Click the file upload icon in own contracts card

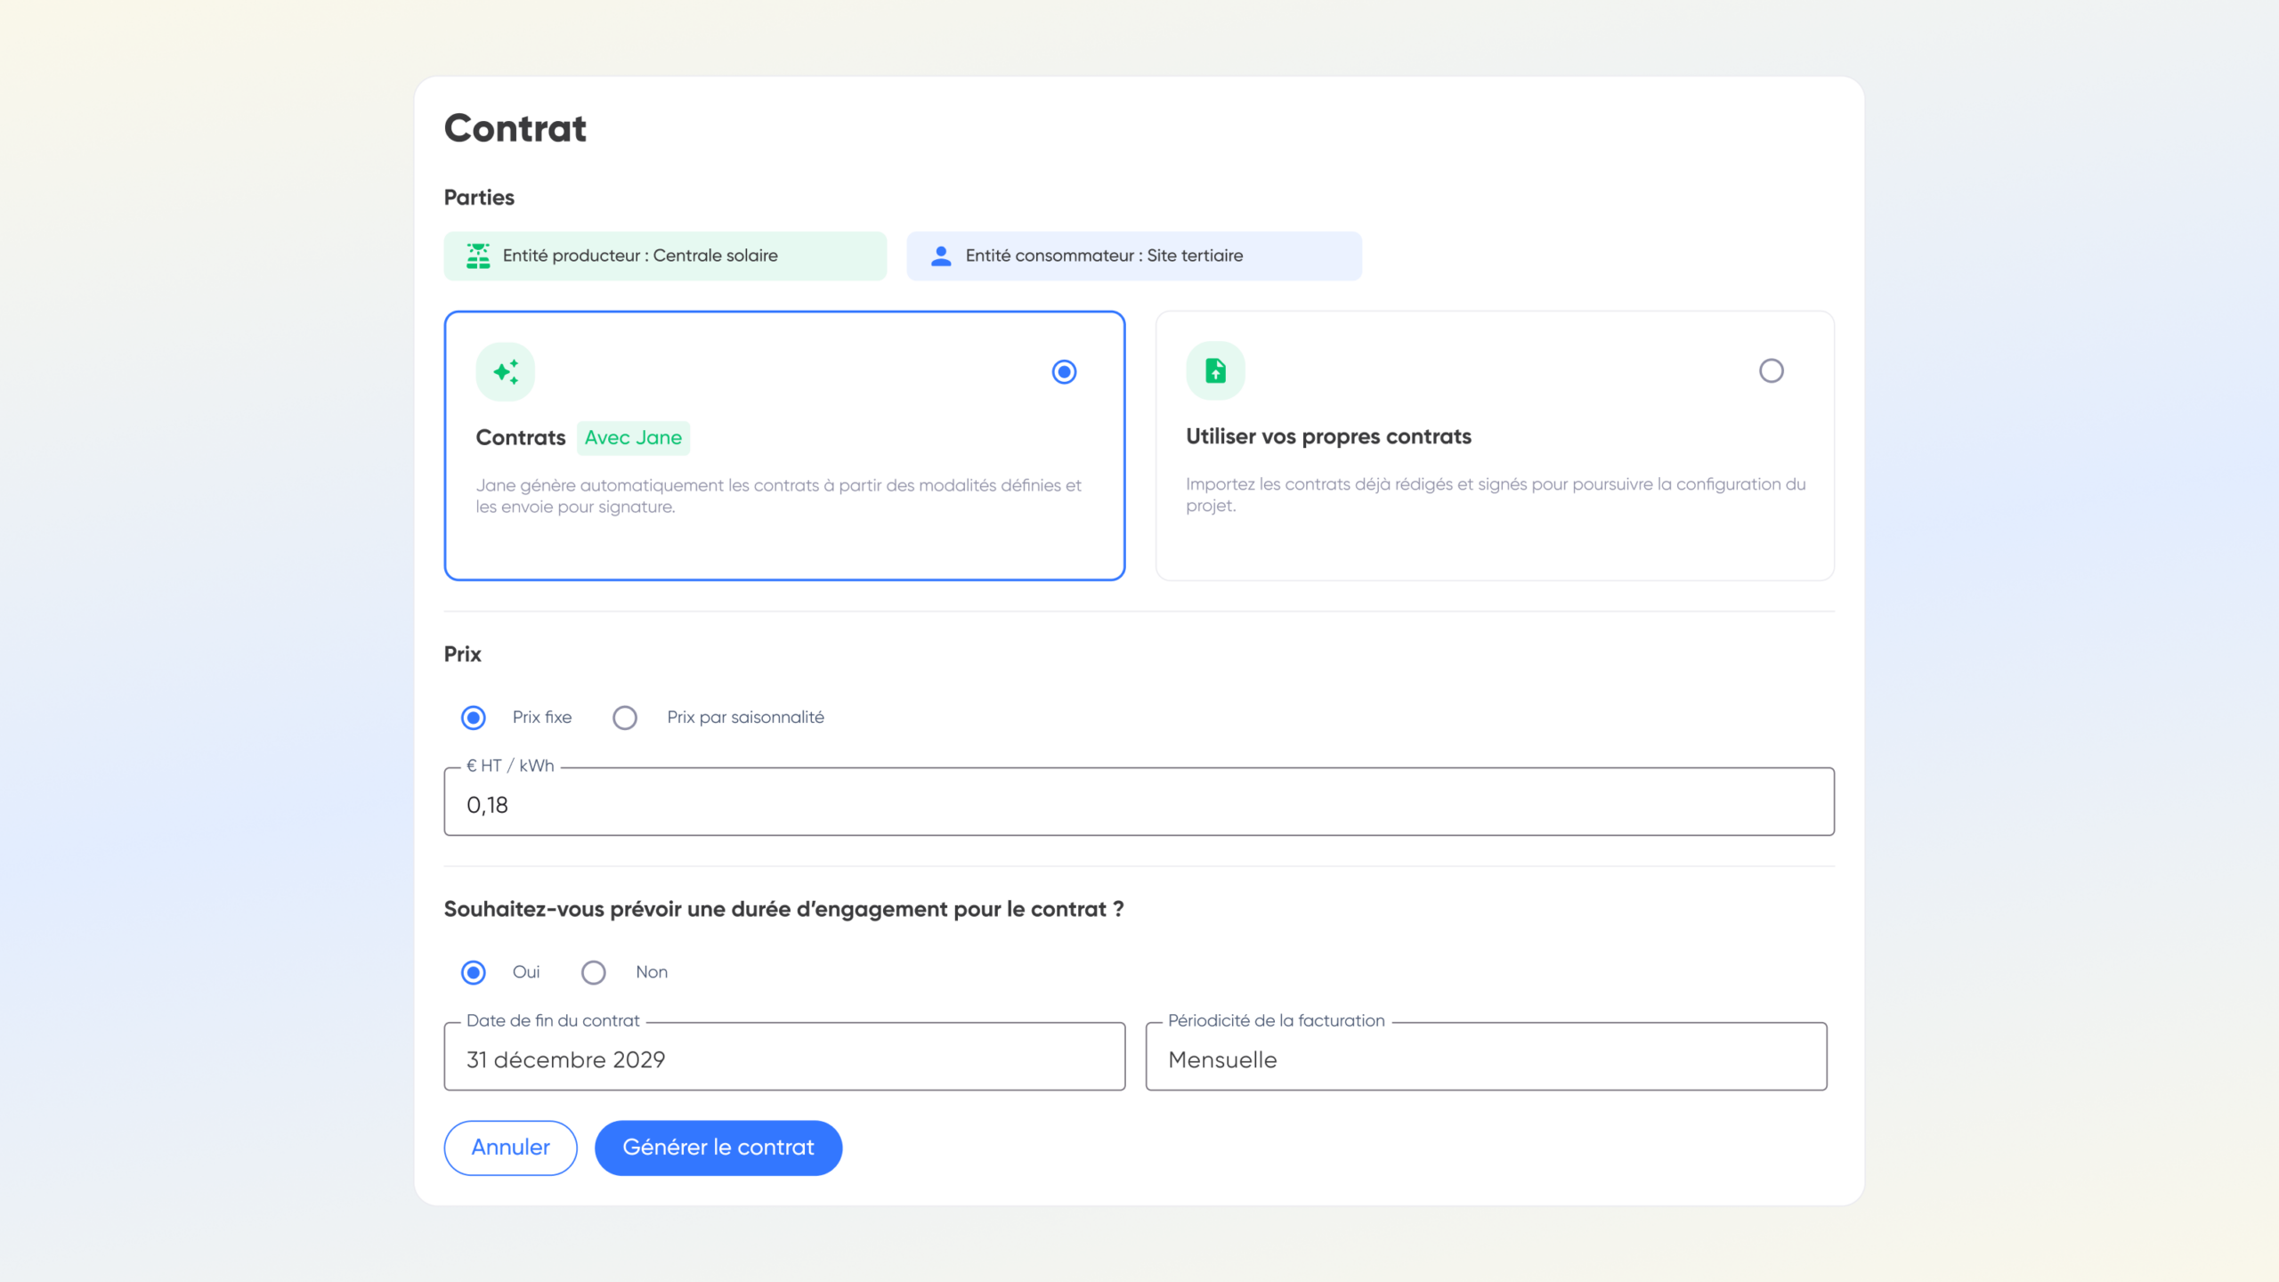pyautogui.click(x=1215, y=370)
